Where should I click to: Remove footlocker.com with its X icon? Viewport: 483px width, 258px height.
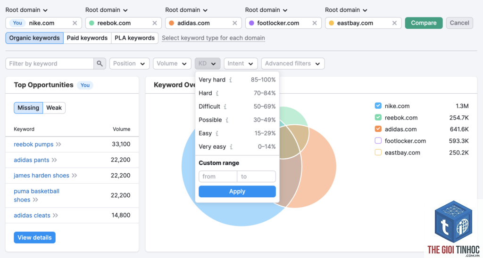click(315, 23)
